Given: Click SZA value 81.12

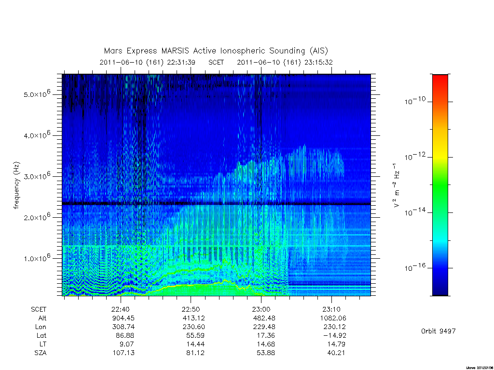Looking at the screenshot, I should pos(195,353).
